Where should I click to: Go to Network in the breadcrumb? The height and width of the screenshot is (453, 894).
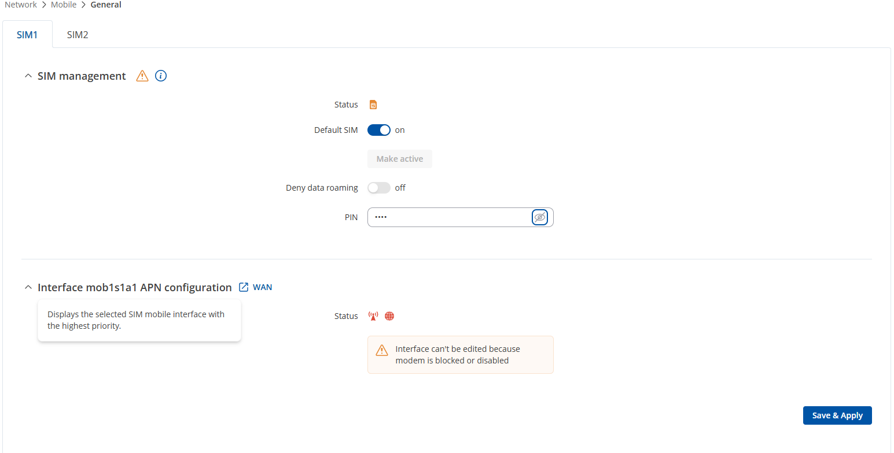(20, 5)
